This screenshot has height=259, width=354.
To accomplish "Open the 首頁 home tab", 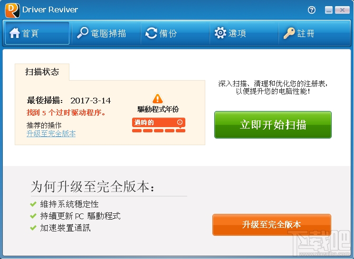I will 37,33.
